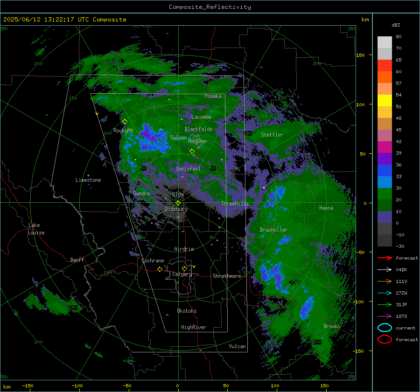Click the Strathmore town label
420x392 pixels.
(227, 276)
